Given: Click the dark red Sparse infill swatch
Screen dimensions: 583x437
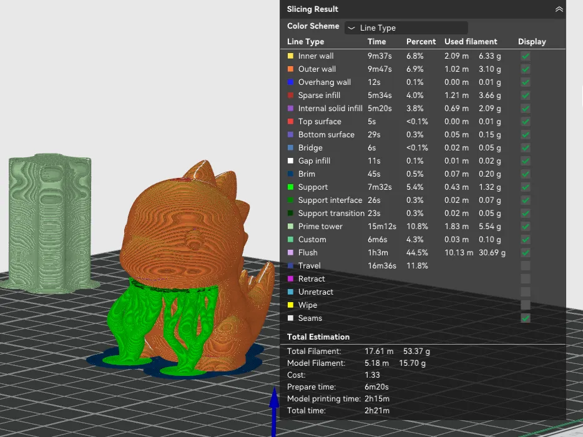Looking at the screenshot, I should pyautogui.click(x=290, y=96).
